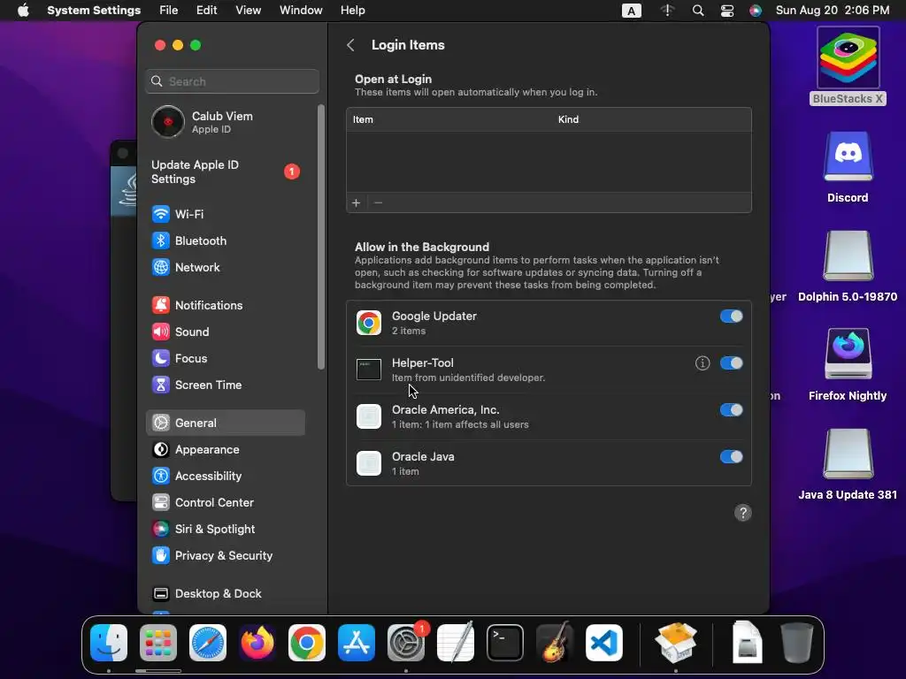The height and width of the screenshot is (679, 906).
Task: Open System Settings from the Dock
Action: click(405, 643)
